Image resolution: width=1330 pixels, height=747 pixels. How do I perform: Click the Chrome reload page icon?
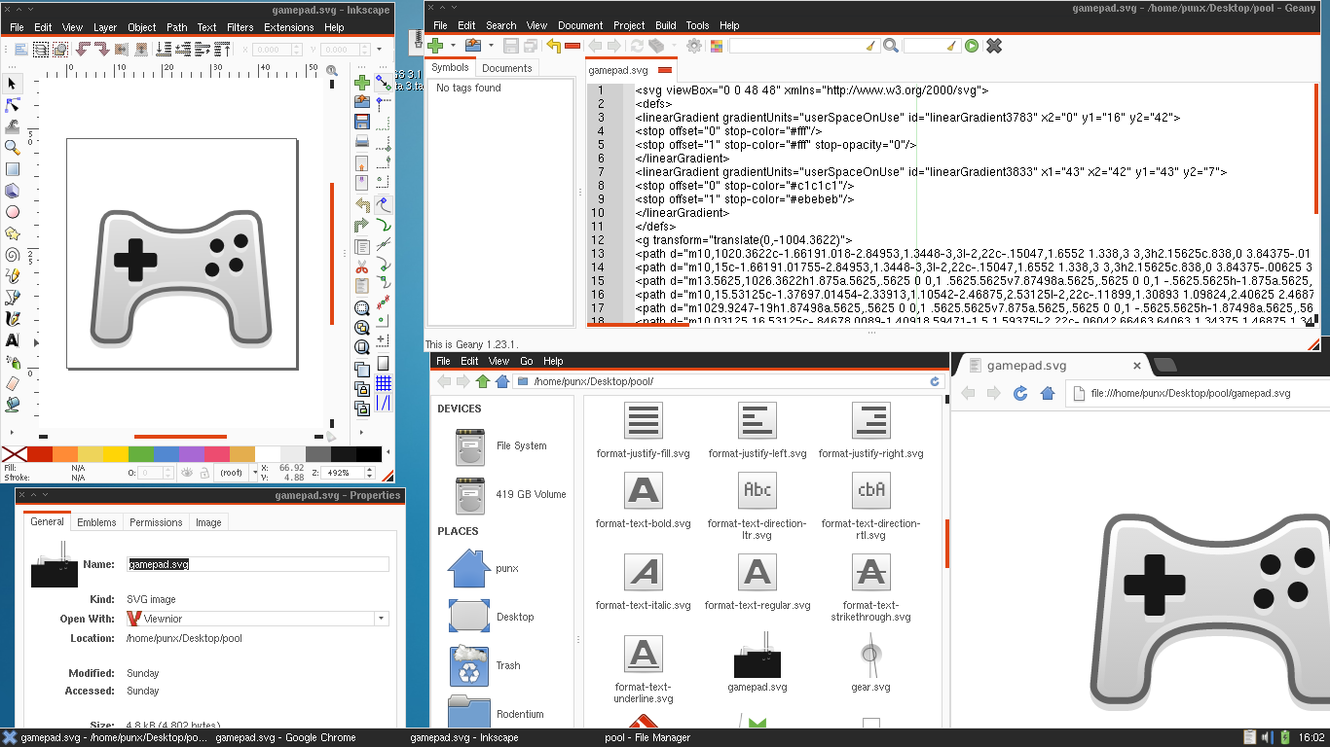[x=1020, y=393]
